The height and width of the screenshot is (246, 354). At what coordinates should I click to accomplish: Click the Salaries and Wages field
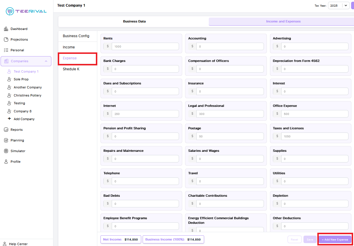point(230,159)
